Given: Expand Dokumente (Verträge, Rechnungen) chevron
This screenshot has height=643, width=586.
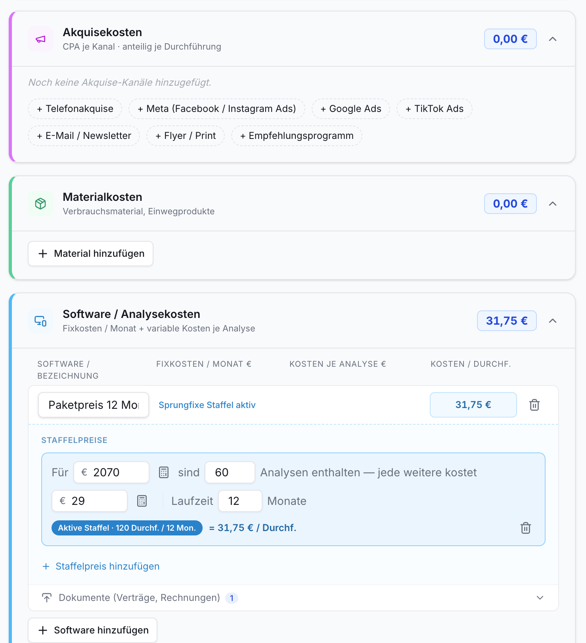Looking at the screenshot, I should [540, 598].
